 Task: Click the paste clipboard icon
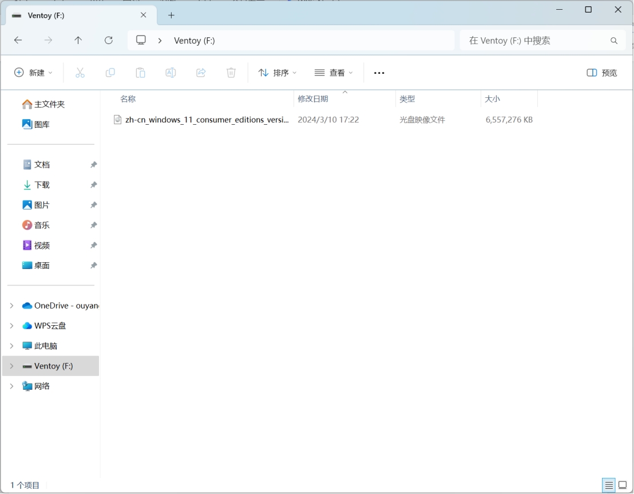(x=140, y=73)
